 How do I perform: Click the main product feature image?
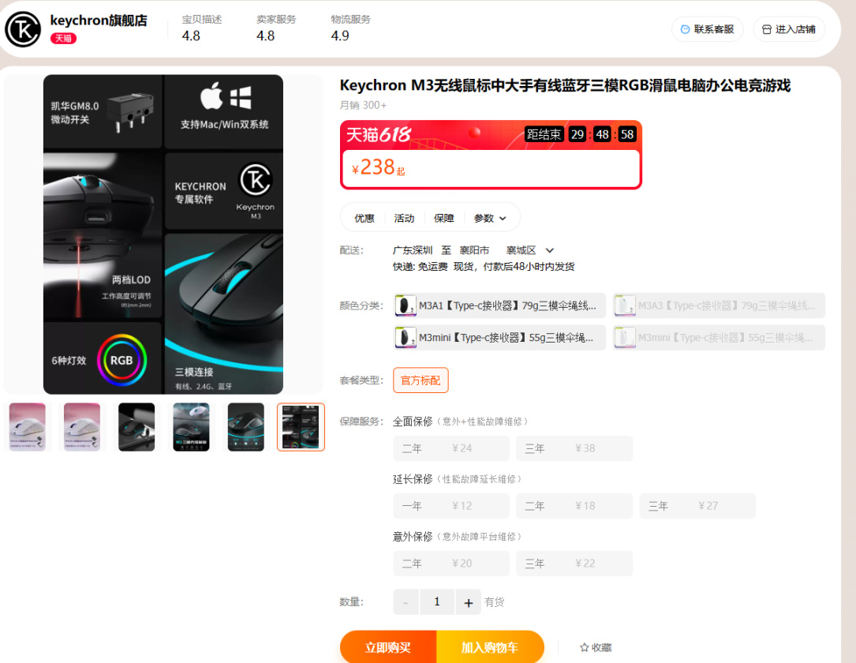(x=163, y=234)
